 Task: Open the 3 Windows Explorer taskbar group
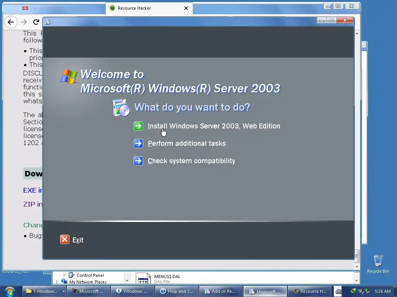click(x=42, y=291)
